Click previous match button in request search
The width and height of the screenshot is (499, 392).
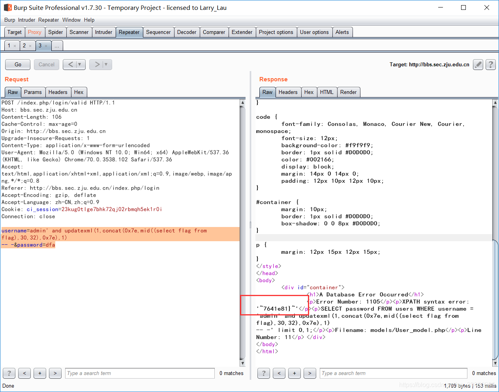coord(24,373)
